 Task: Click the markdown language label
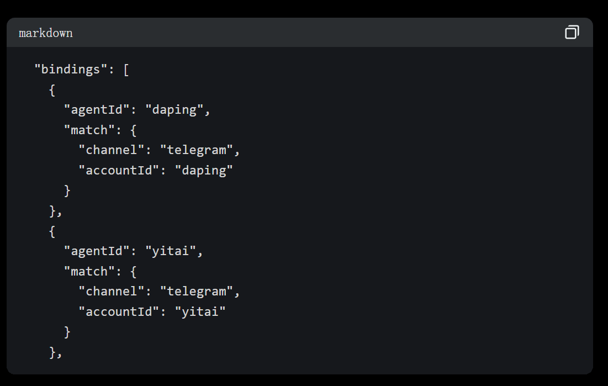[x=46, y=33]
